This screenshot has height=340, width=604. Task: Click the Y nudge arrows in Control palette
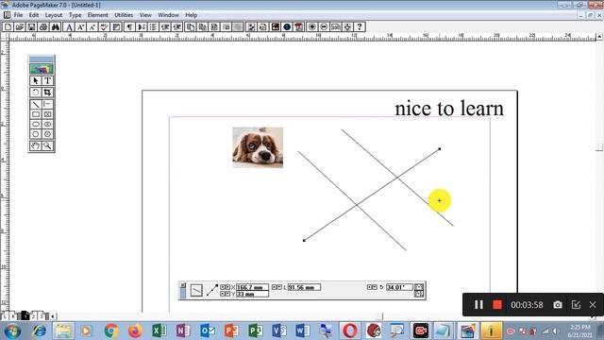(225, 294)
